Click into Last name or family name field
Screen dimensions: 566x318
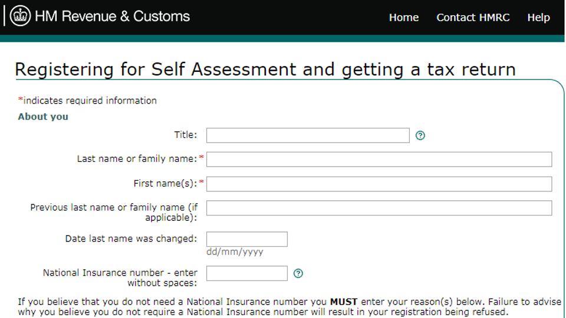tap(379, 160)
